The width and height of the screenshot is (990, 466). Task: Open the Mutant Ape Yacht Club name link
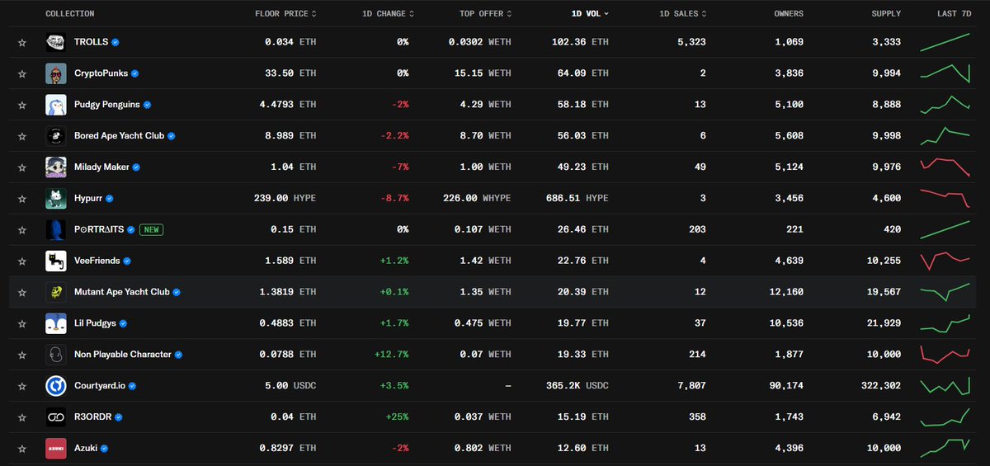click(122, 292)
